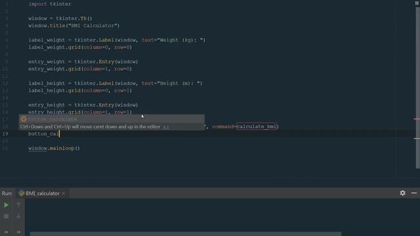Click 'entry_height = tkinter.Entry(window)' line
Viewport: 420px width, 236px height.
click(83, 105)
